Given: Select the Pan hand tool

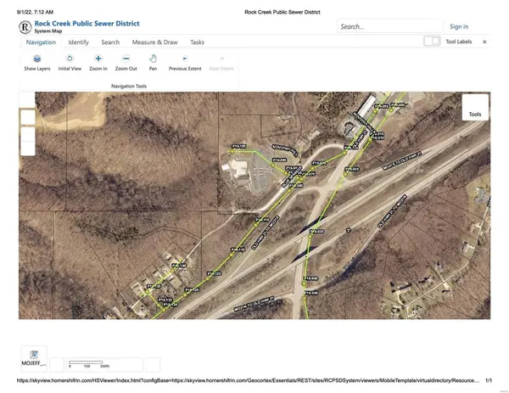Looking at the screenshot, I should [x=153, y=63].
